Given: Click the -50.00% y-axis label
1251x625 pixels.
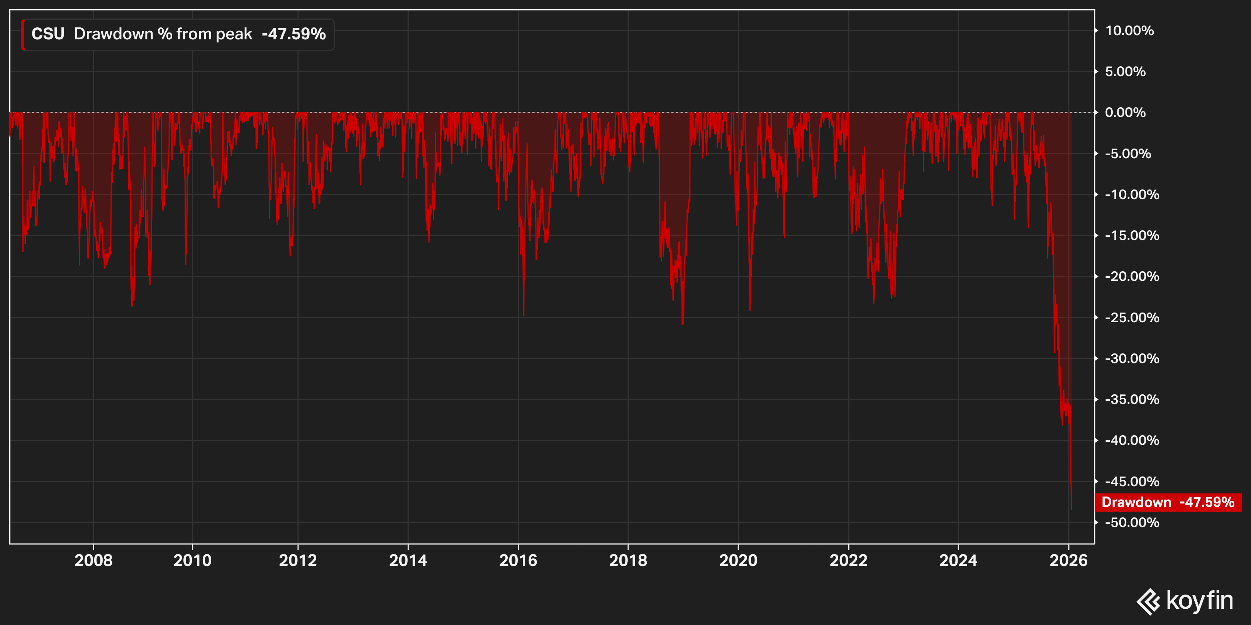Looking at the screenshot, I should (1132, 523).
